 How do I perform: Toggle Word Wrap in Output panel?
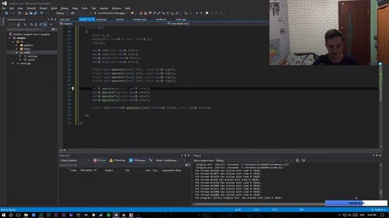303,160
